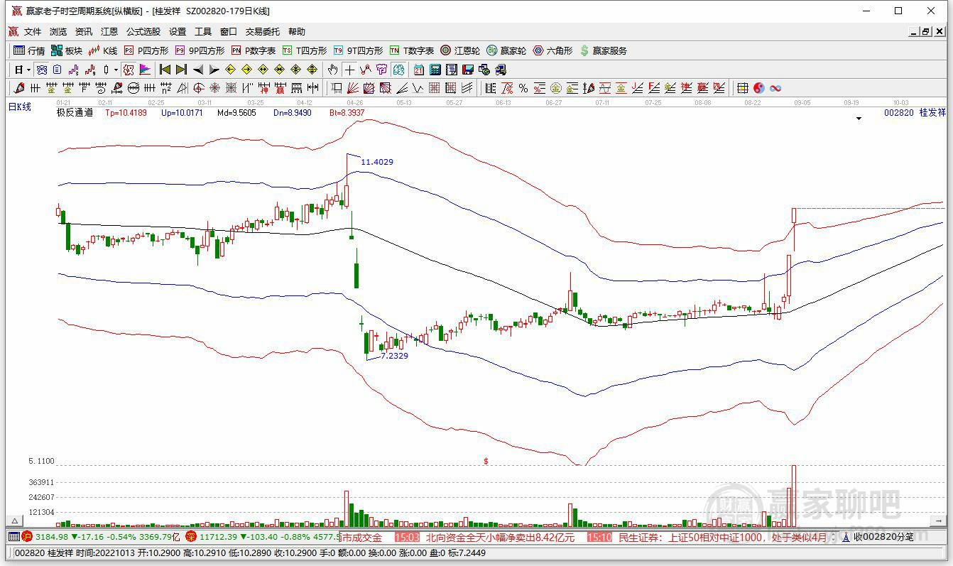Screen dimensions: 953x566
Task: Click the blue-red infinity symbol icon
Action: pyautogui.click(x=775, y=88)
